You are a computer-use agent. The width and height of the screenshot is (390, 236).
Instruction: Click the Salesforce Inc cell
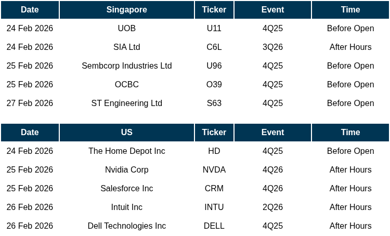127,189
